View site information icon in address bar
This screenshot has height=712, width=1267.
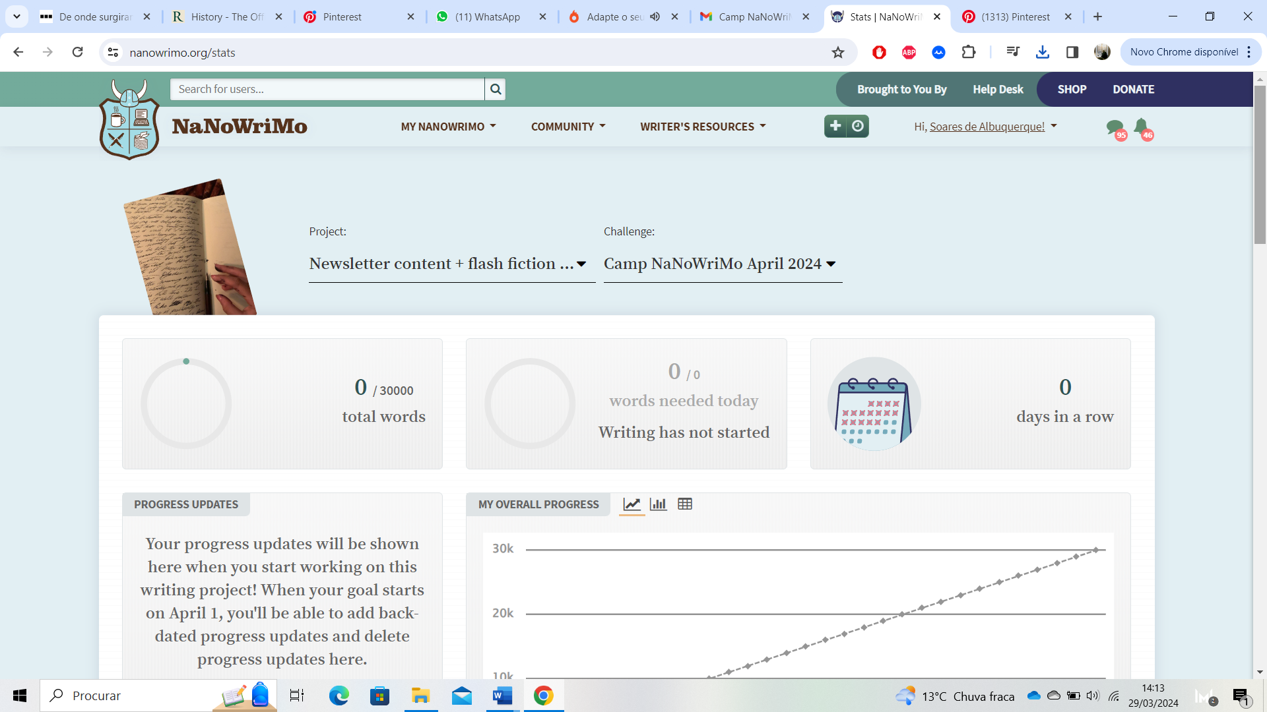(x=114, y=52)
